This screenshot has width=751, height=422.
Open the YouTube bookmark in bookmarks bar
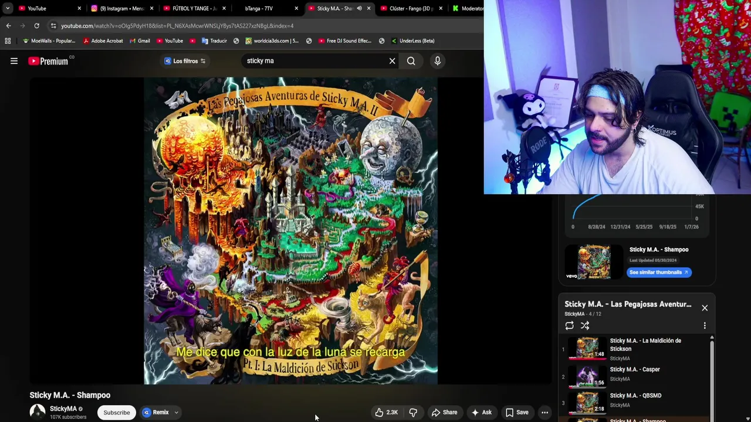click(x=169, y=41)
